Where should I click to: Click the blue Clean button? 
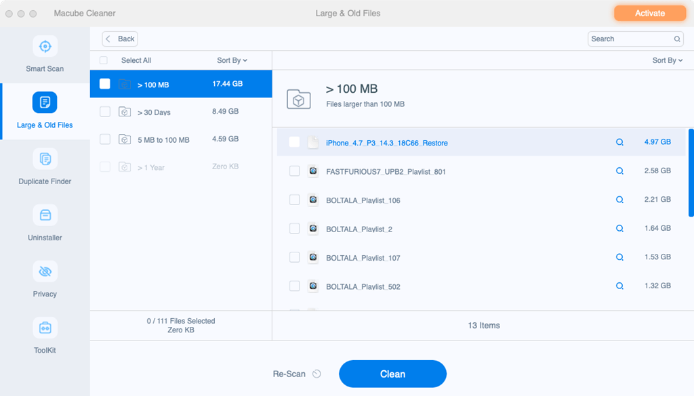coord(392,374)
